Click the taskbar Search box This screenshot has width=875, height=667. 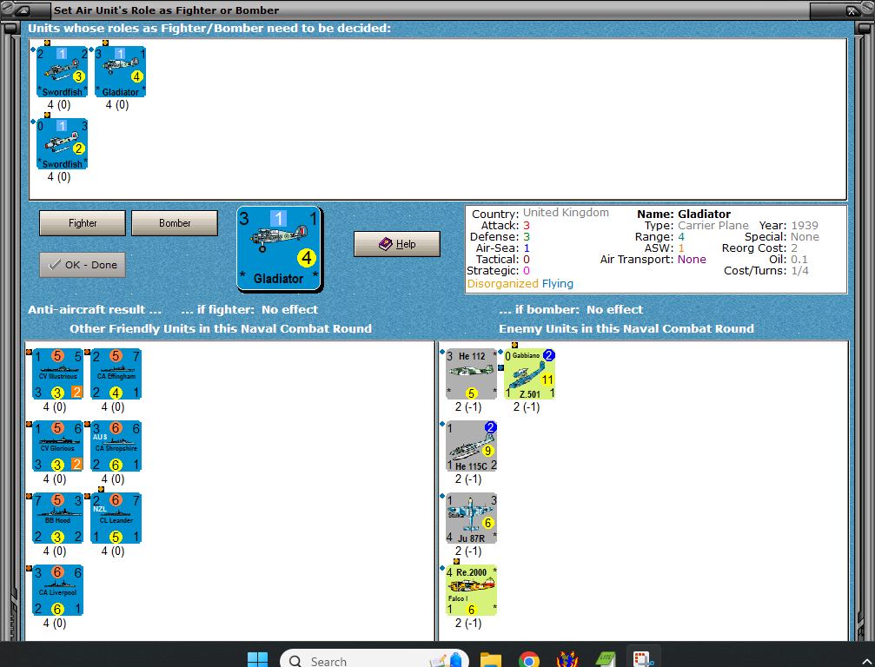374,660
